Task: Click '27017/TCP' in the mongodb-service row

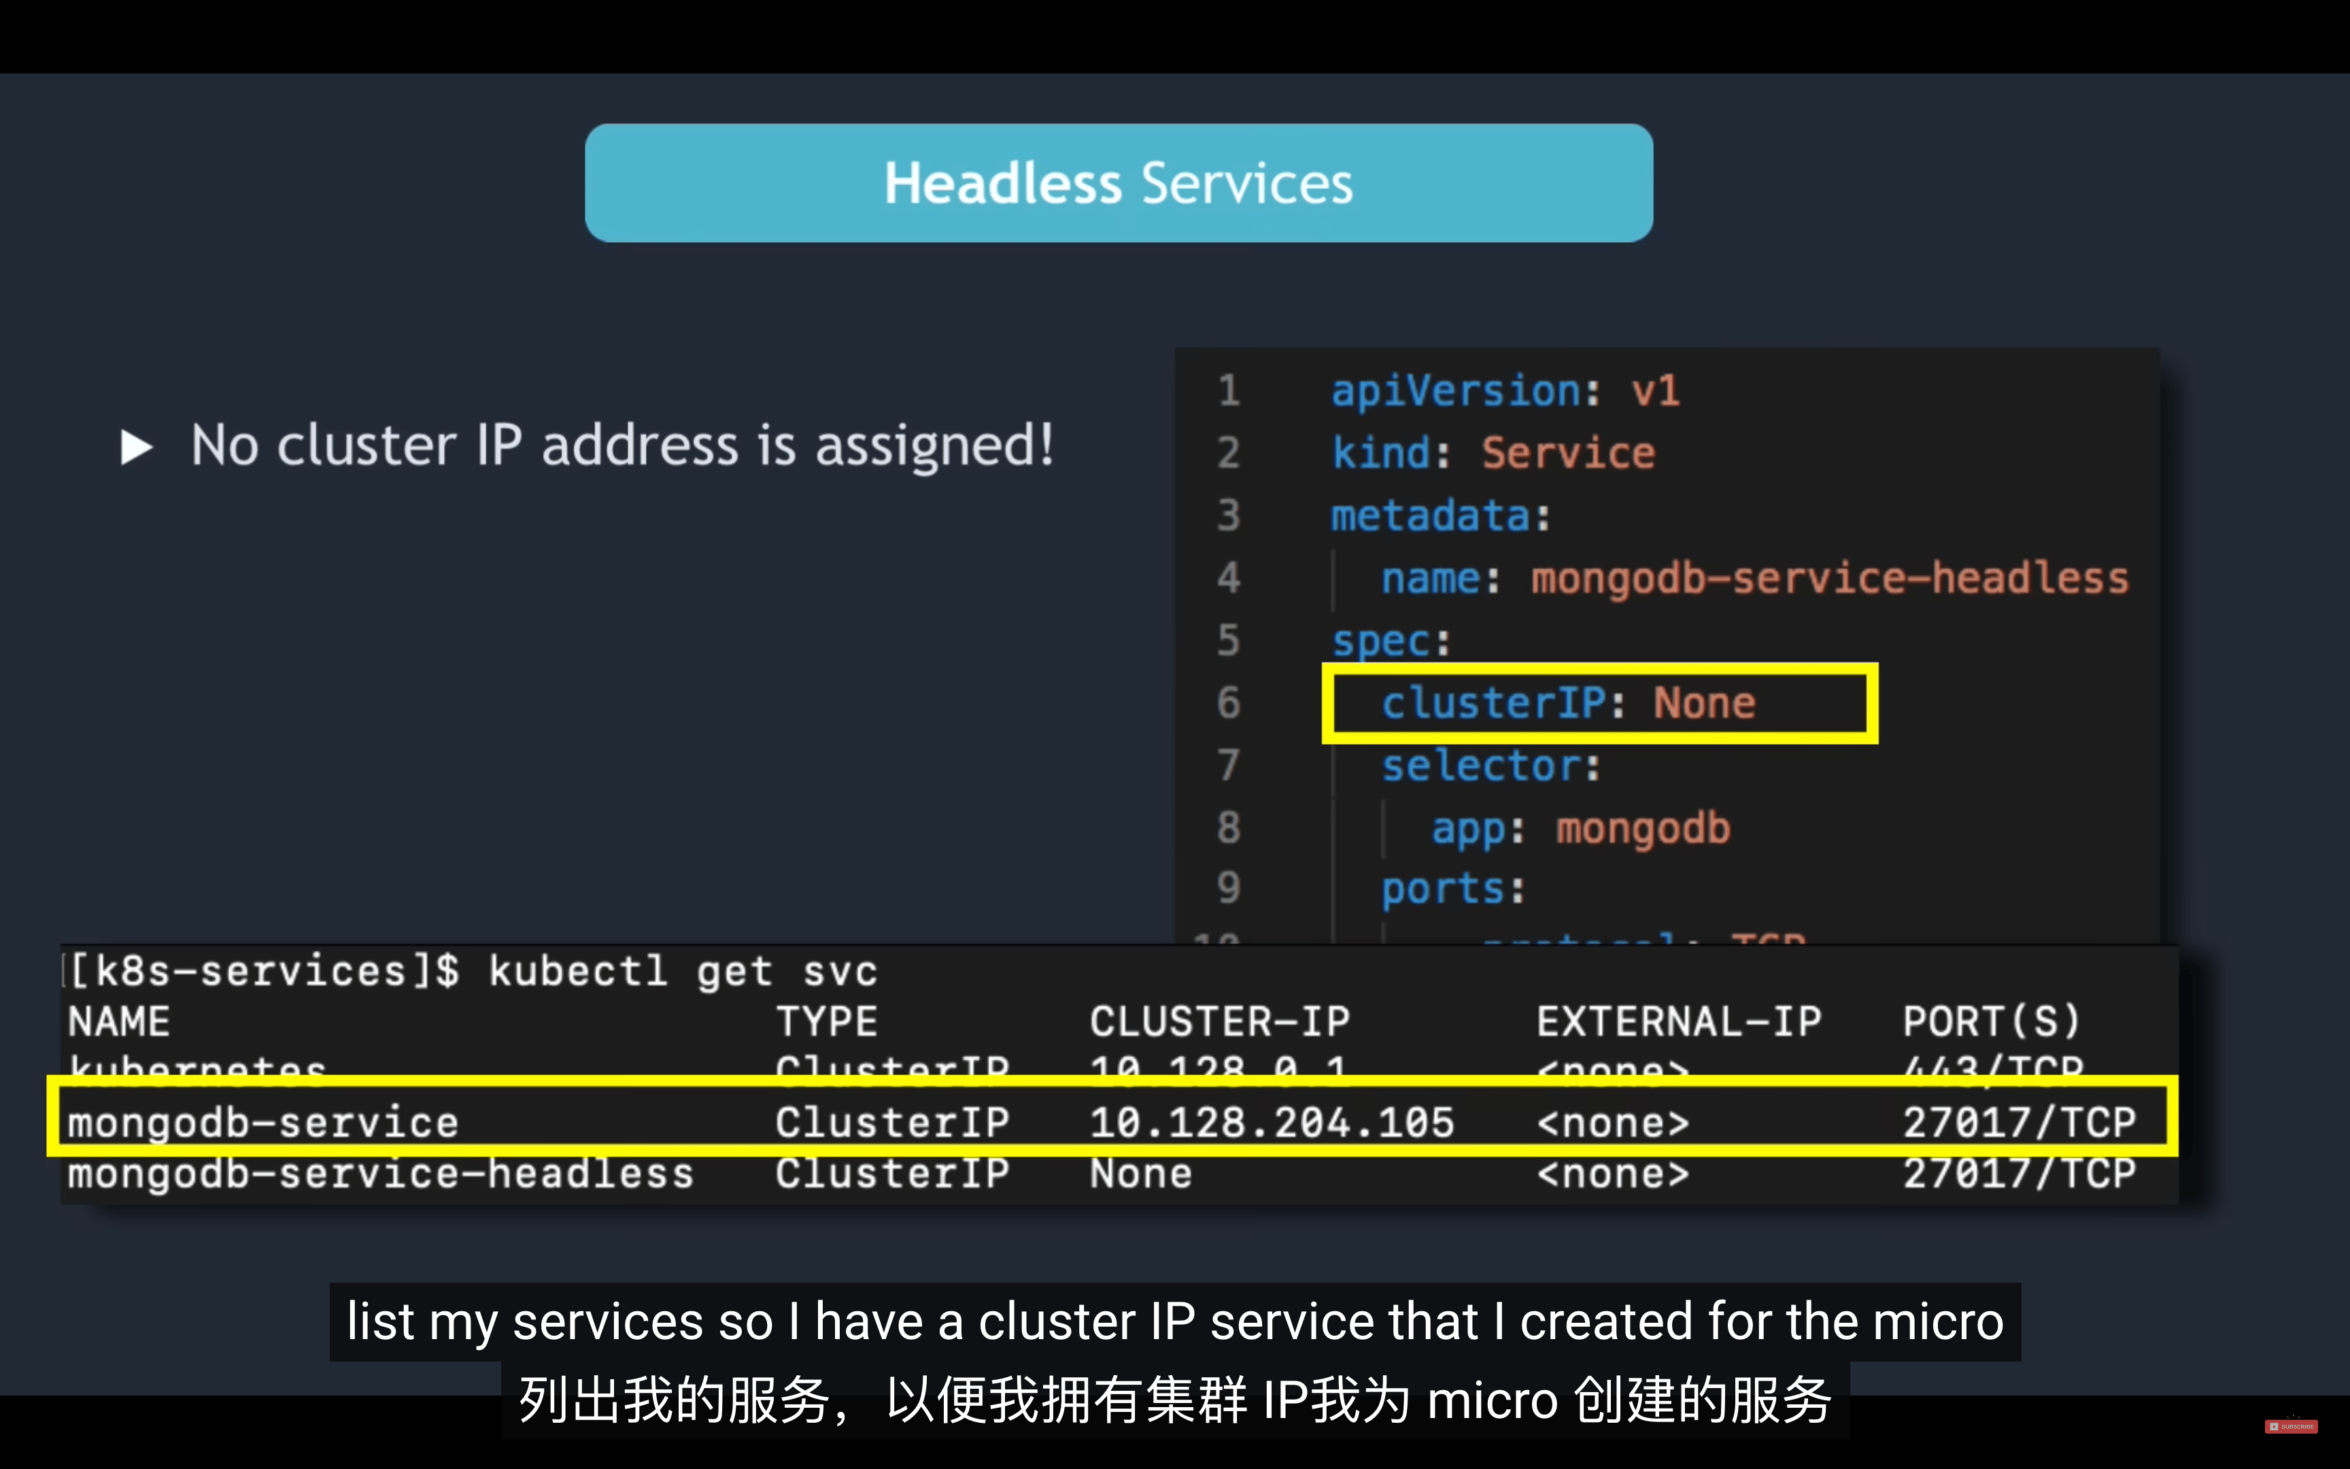Action: click(2020, 1123)
